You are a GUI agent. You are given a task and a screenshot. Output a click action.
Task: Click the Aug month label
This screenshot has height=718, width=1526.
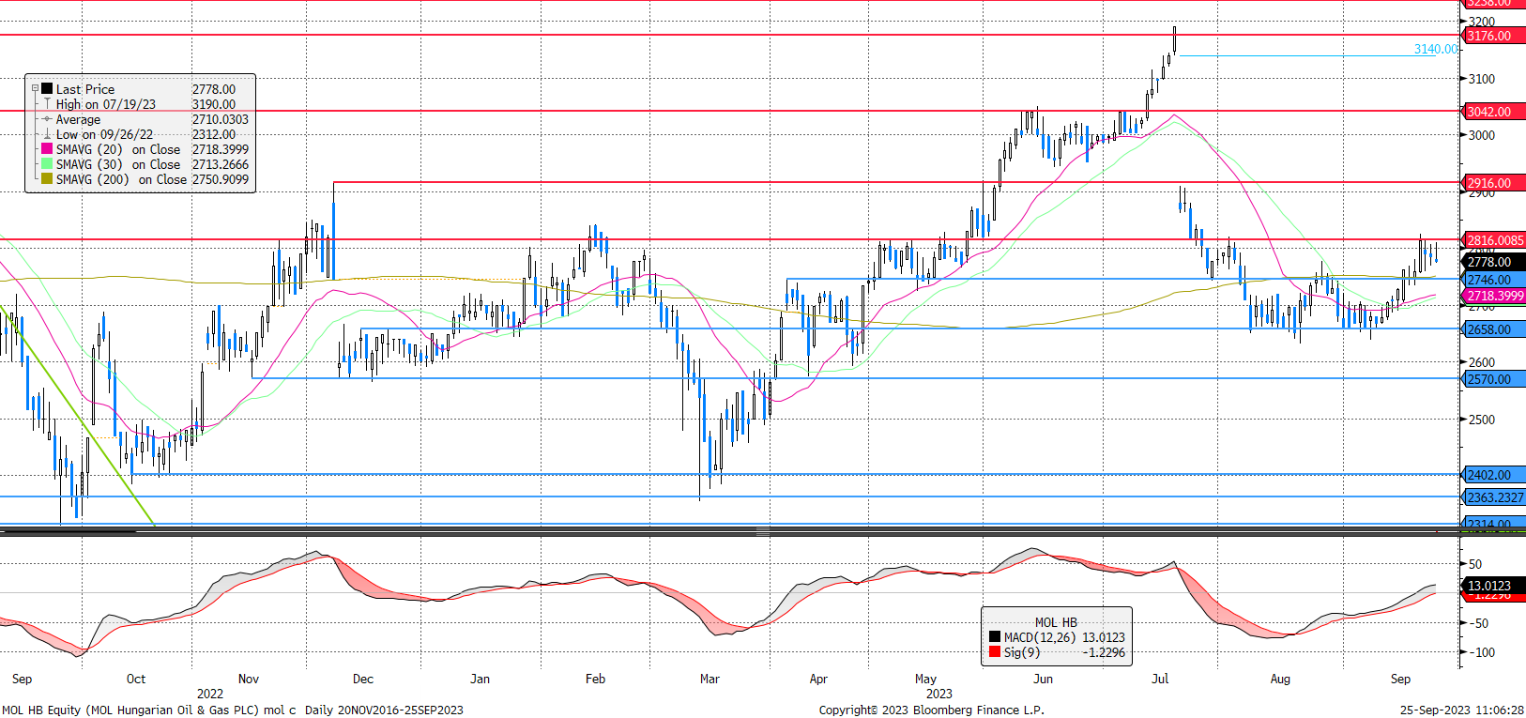[1280, 679]
